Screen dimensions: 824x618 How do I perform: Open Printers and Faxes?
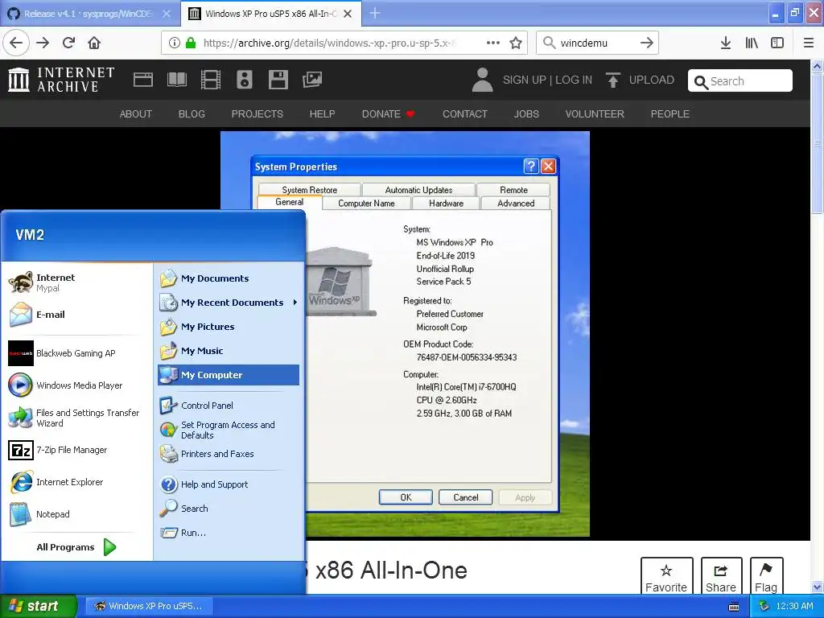229,454
